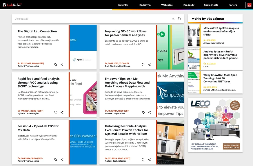253x166 pixels.
Task: Open 'The Digital Lab Connection' title
Action: 37,31
